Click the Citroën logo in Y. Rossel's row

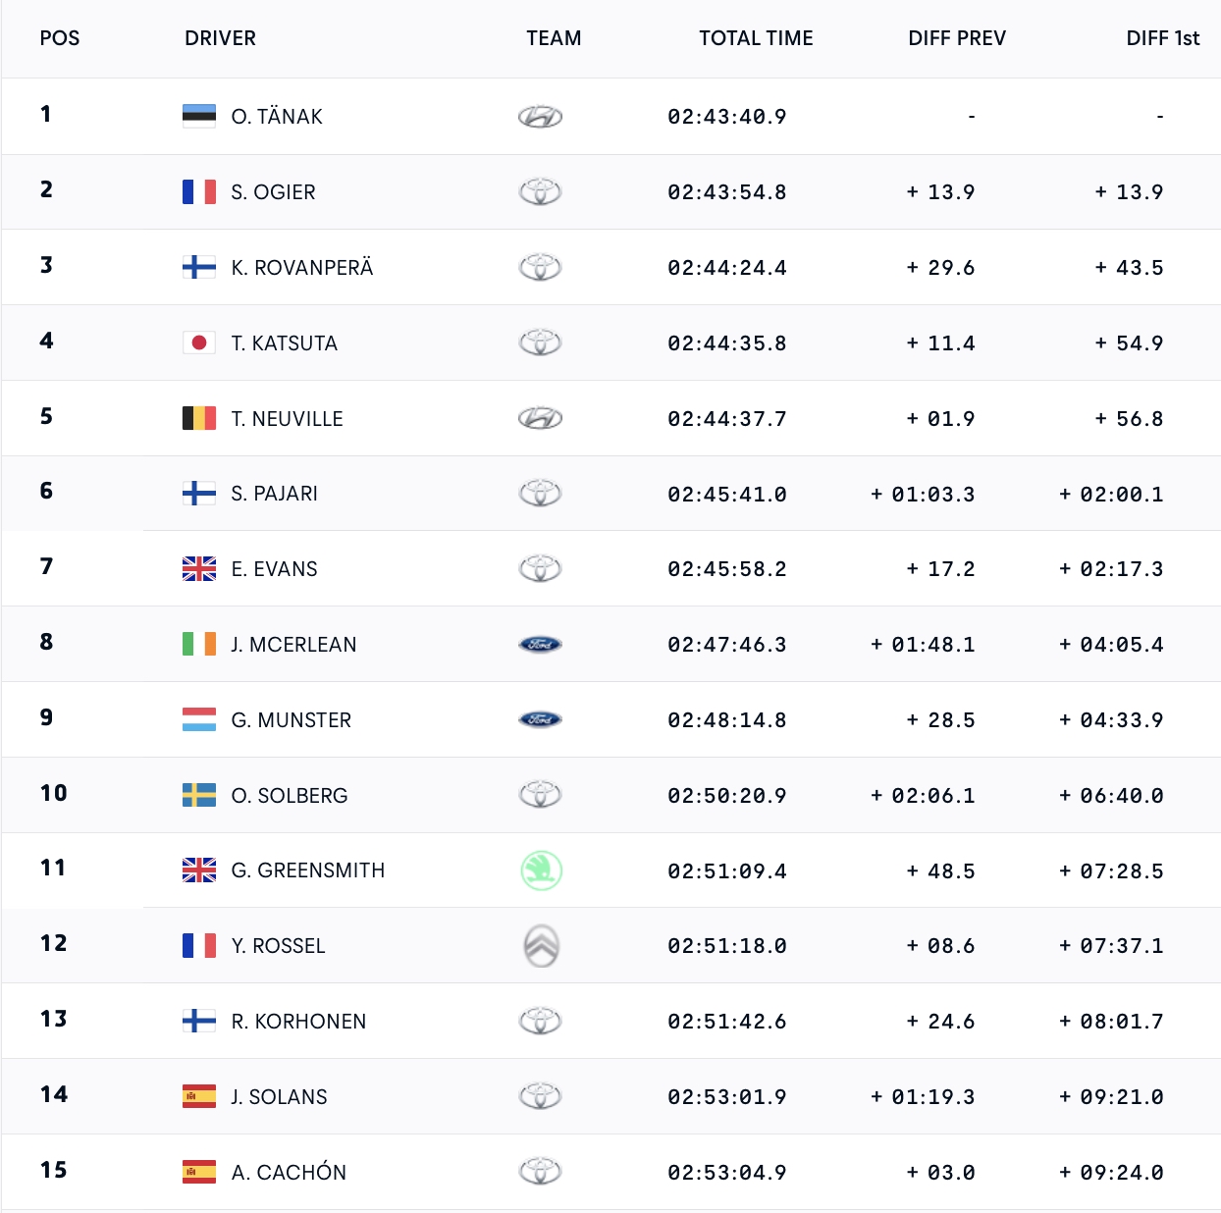[x=541, y=946]
